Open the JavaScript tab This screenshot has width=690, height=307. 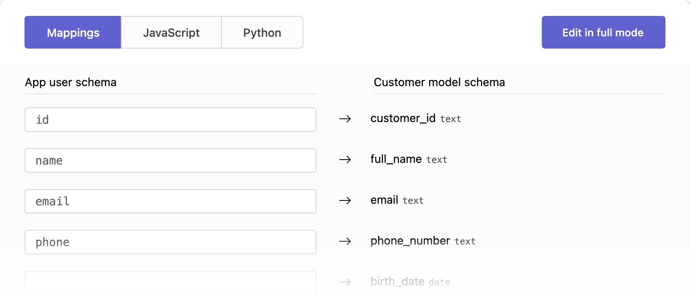(171, 33)
